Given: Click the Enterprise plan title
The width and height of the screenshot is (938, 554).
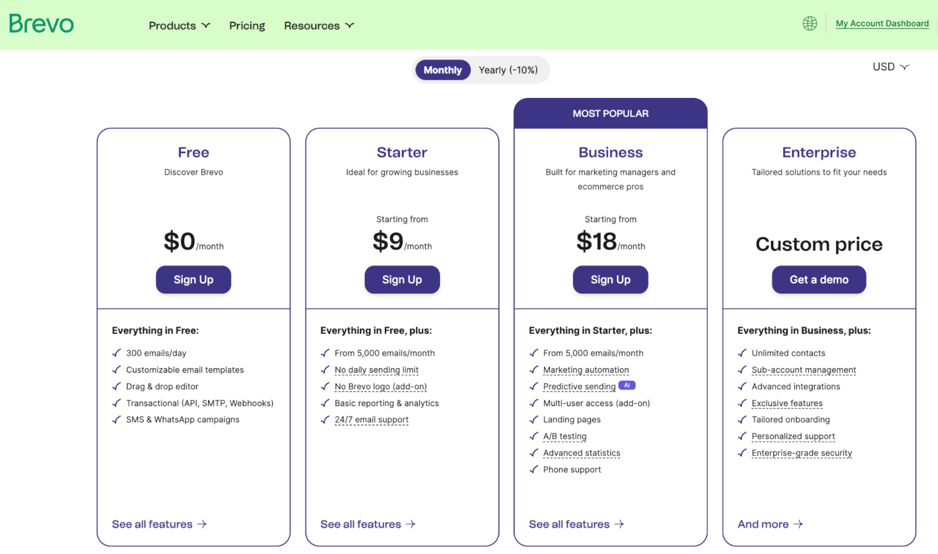Looking at the screenshot, I should (819, 153).
